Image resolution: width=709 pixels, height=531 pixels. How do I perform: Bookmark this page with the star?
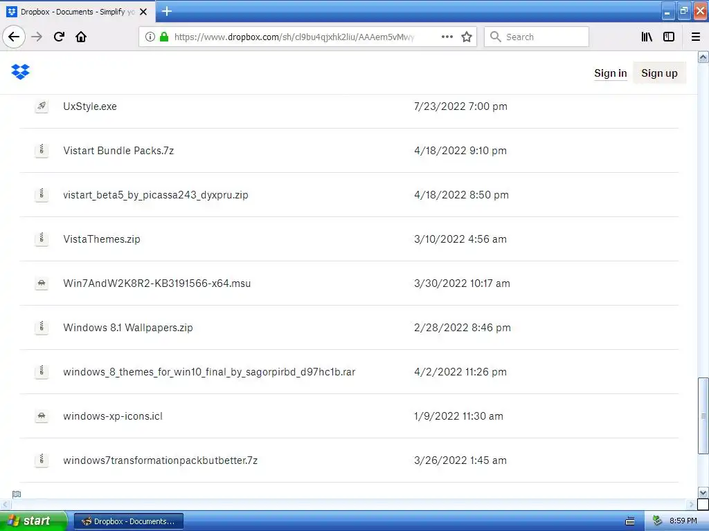coord(467,37)
